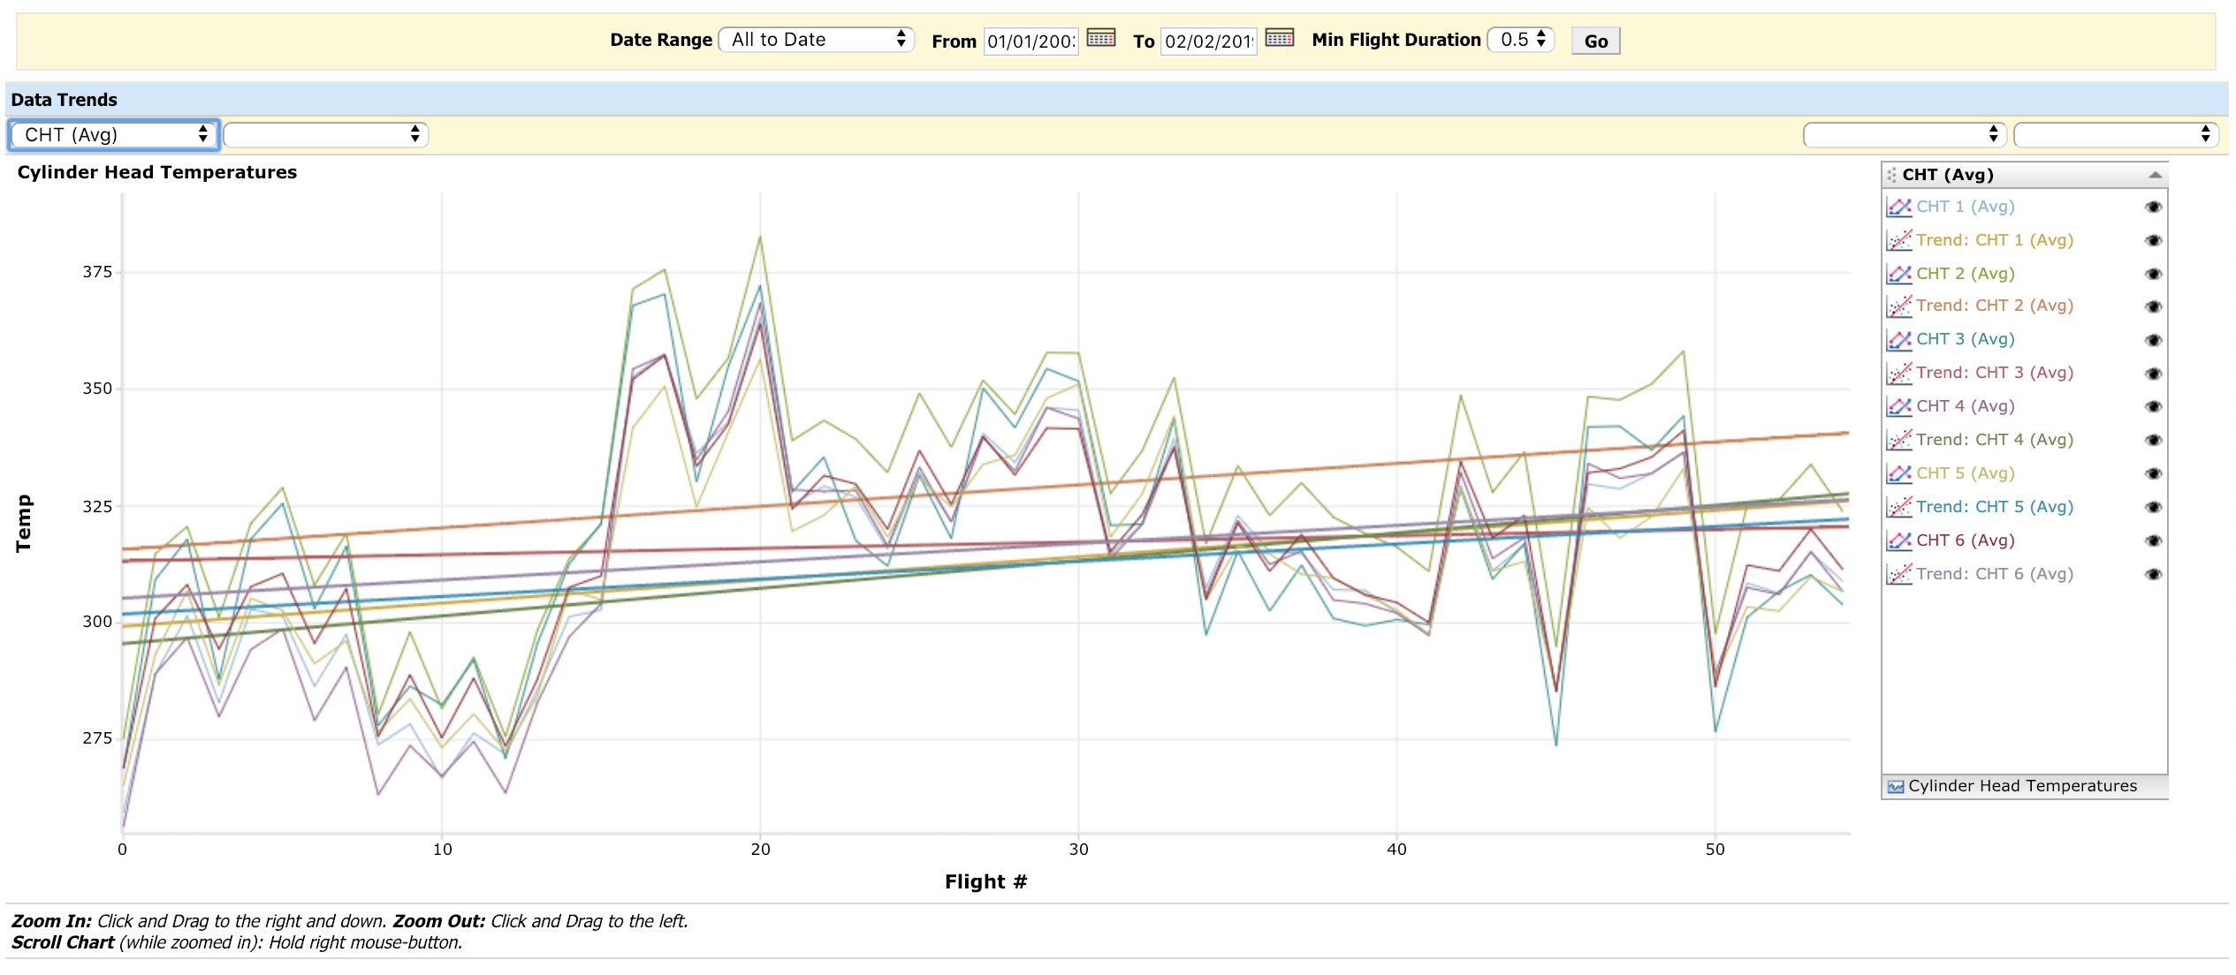Open the CHT (Avg) data trend dropdown
Screen dimensions: 2236x975
coord(114,135)
